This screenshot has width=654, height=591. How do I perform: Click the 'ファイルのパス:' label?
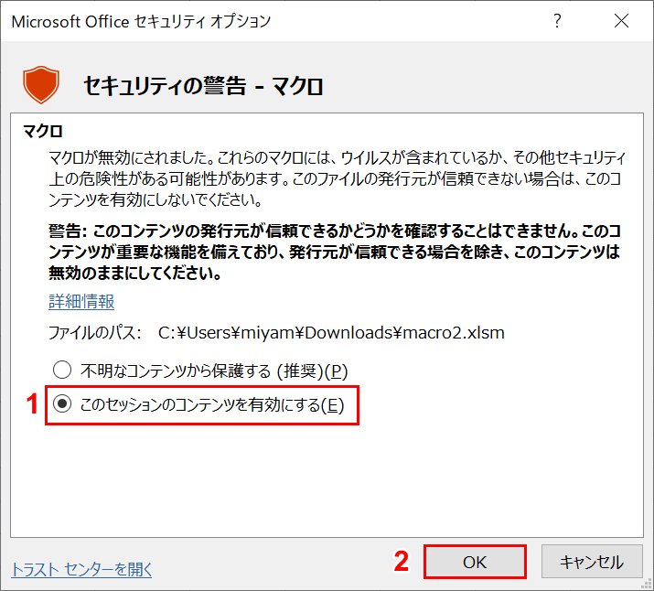click(x=95, y=333)
